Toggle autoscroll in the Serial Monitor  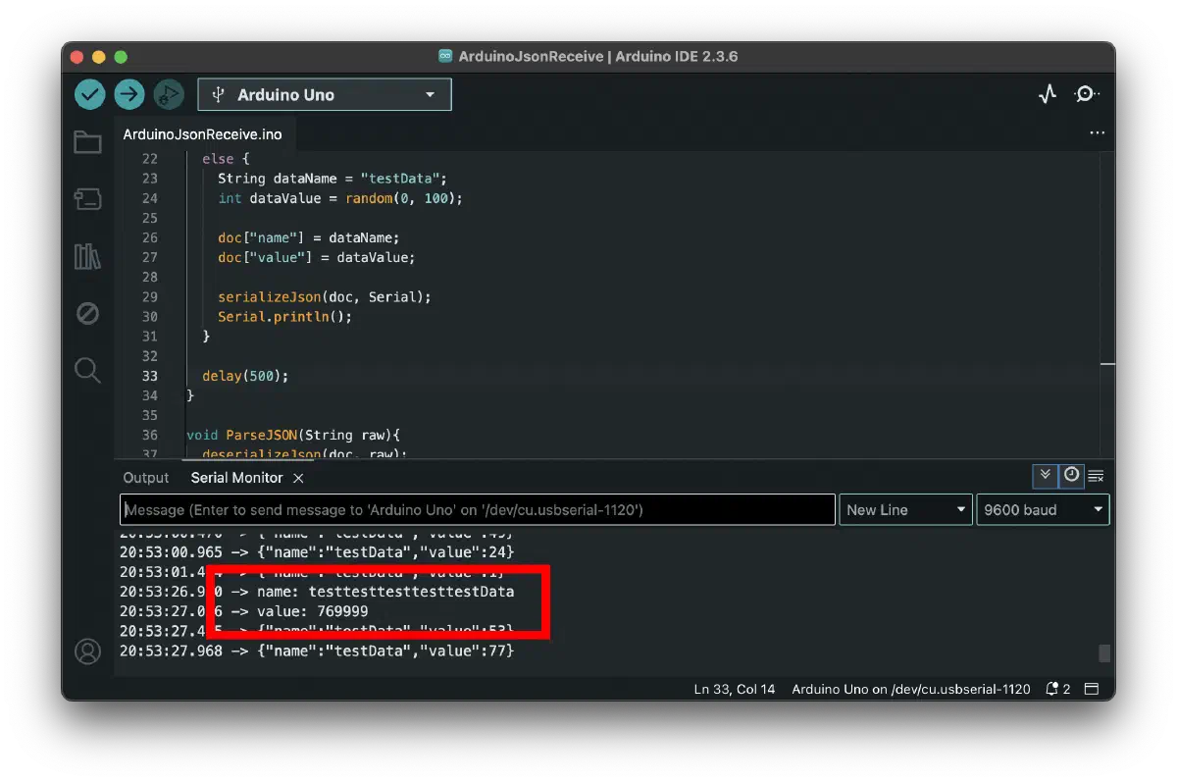point(1046,476)
